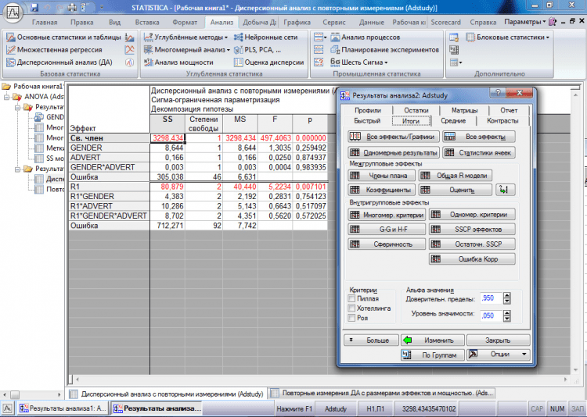The image size is (587, 417).
Task: Click the STATISTICA application orb button
Action: coord(13,13)
